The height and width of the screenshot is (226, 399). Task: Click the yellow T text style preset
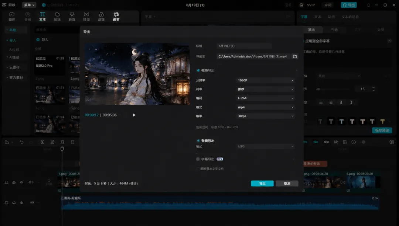[382, 122]
